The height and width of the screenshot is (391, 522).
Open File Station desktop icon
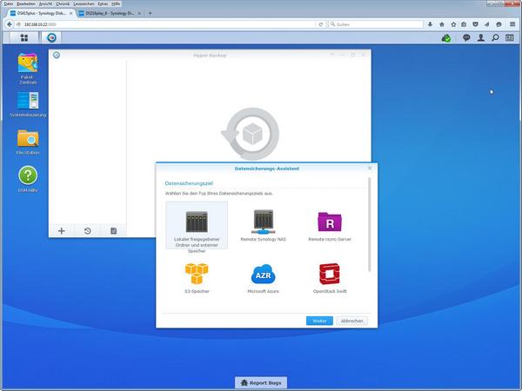pos(28,142)
